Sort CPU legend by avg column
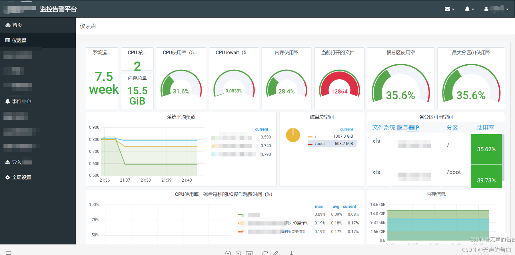 [336, 206]
